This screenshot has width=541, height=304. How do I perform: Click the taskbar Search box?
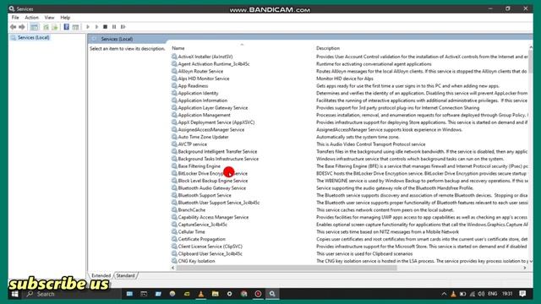tap(73, 294)
